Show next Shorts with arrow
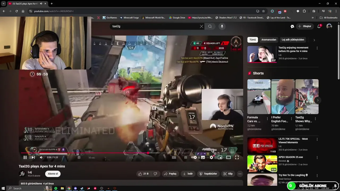Screen dimensions: 340x191 point(318,100)
